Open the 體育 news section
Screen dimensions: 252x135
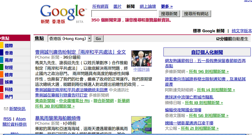coord(9,75)
